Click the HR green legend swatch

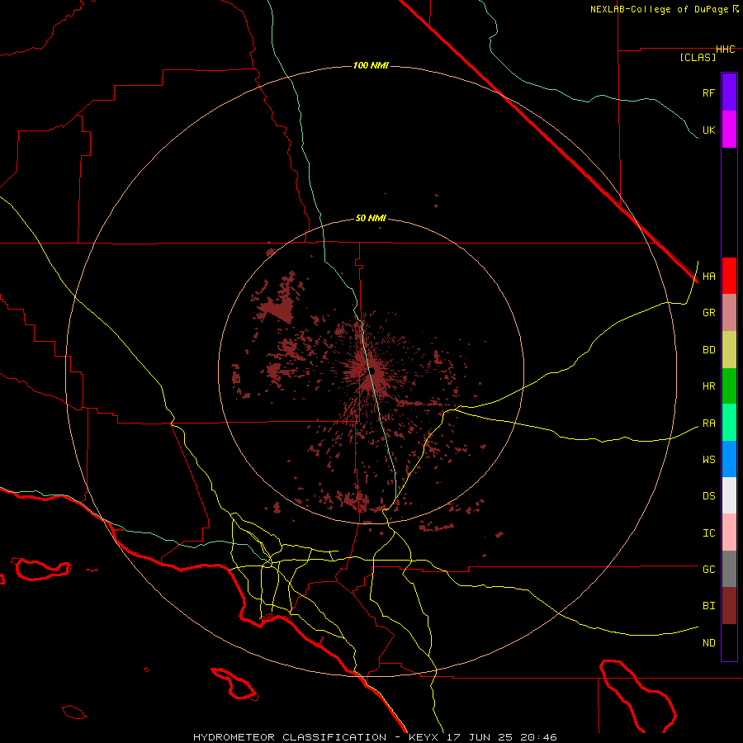729,386
